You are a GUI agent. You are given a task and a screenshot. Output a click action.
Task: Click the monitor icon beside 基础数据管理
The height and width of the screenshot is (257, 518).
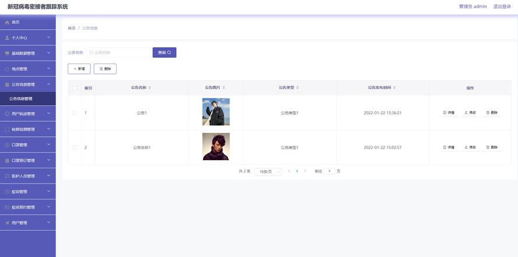7,54
